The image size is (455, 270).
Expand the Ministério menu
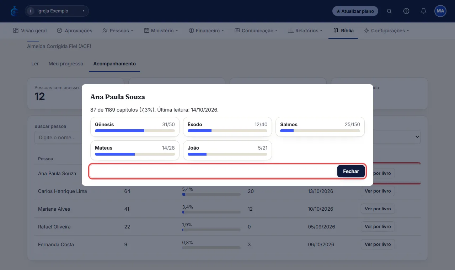click(x=161, y=31)
